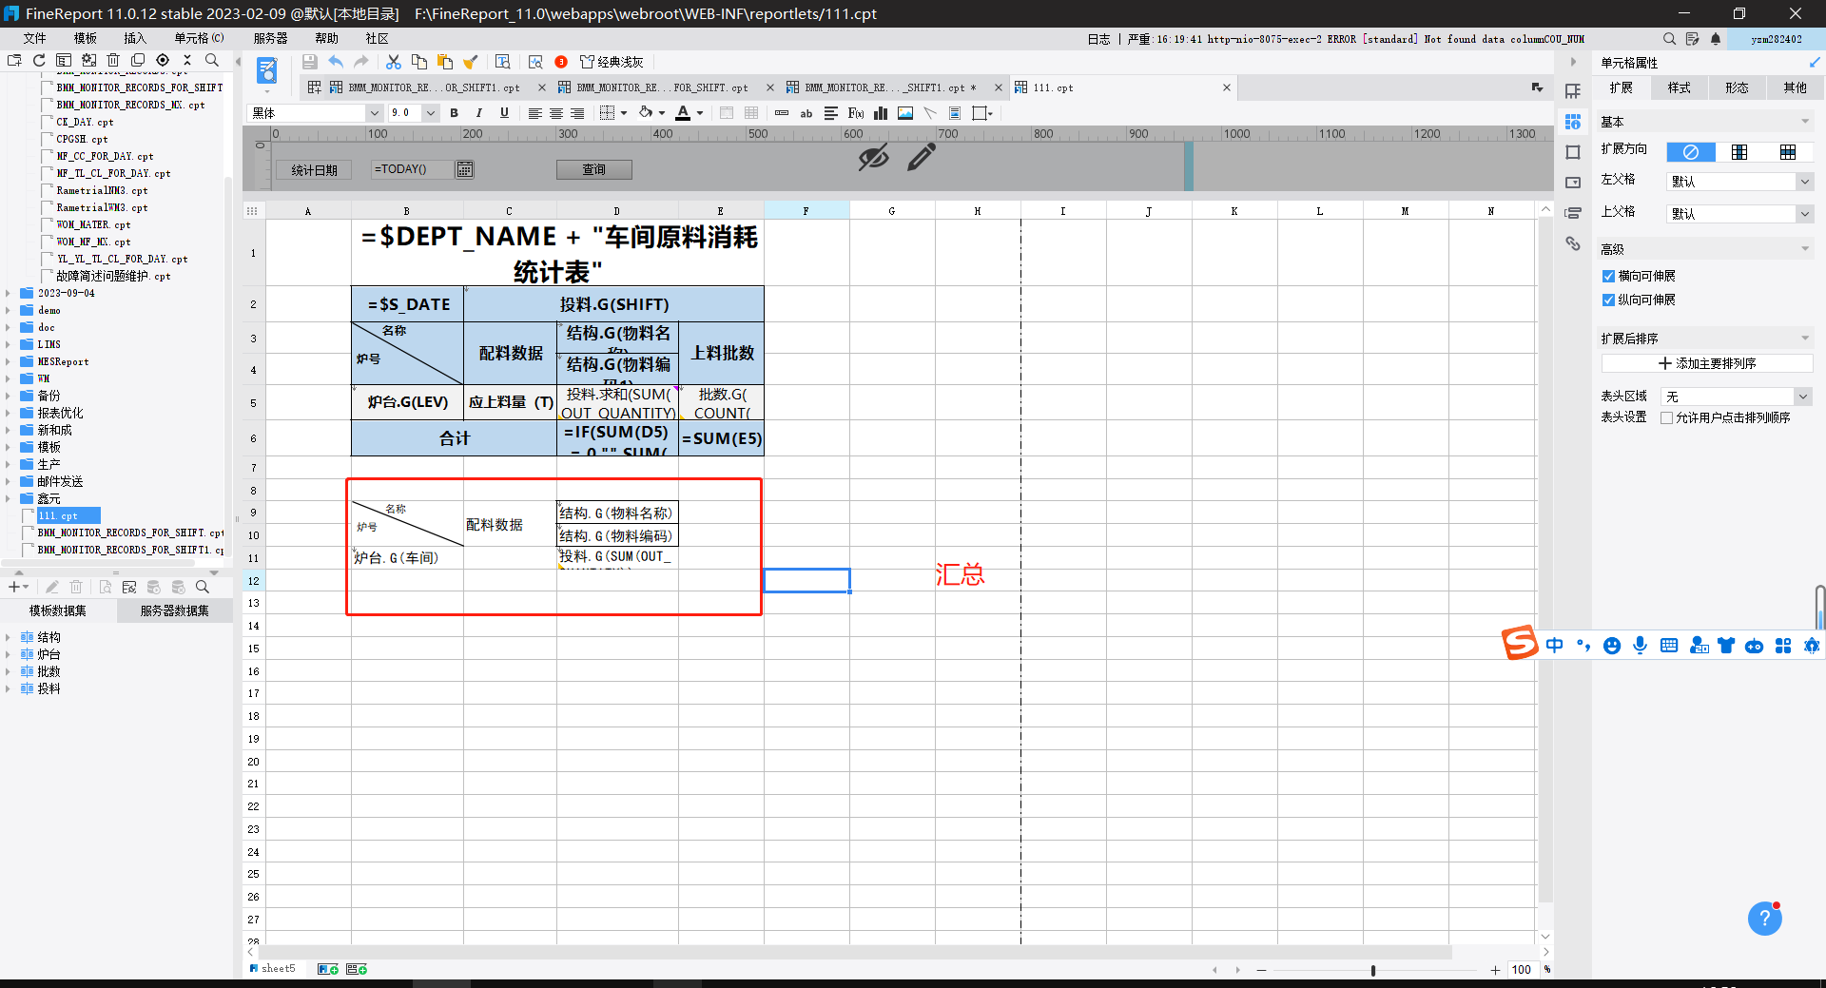Refresh the template file tree

tap(39, 60)
